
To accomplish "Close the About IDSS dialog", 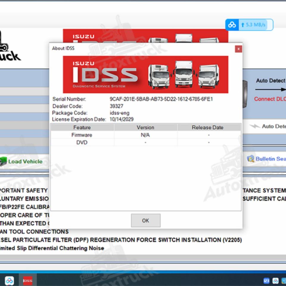I will click(x=238, y=49).
